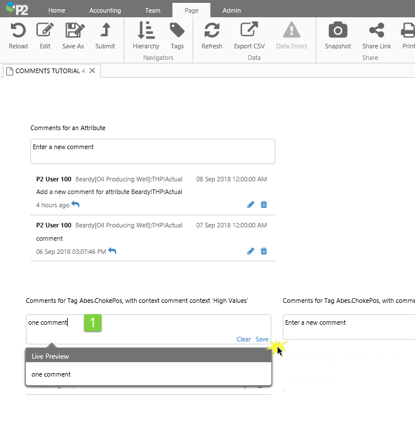The height and width of the screenshot is (433, 415).
Task: Click the attribute 'Enter a new comment' field
Action: click(x=152, y=151)
